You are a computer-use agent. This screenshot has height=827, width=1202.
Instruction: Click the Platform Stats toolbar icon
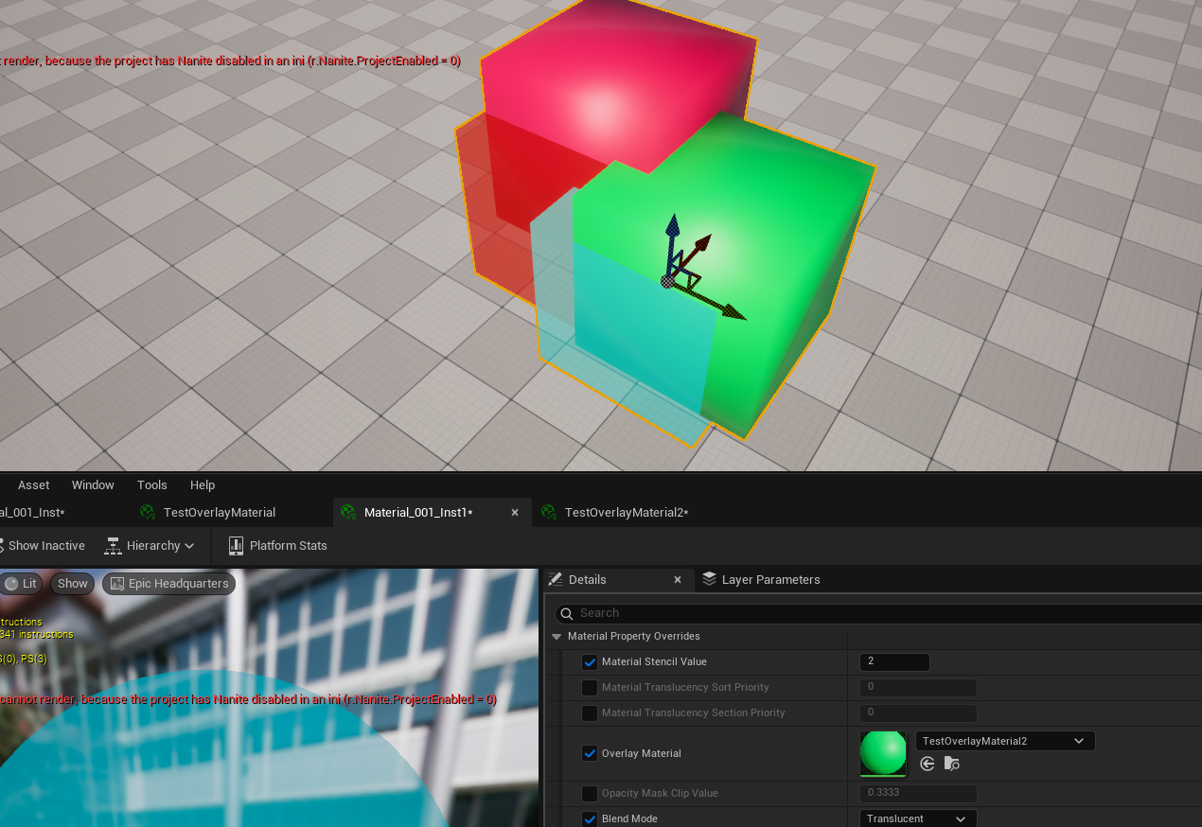tap(236, 546)
